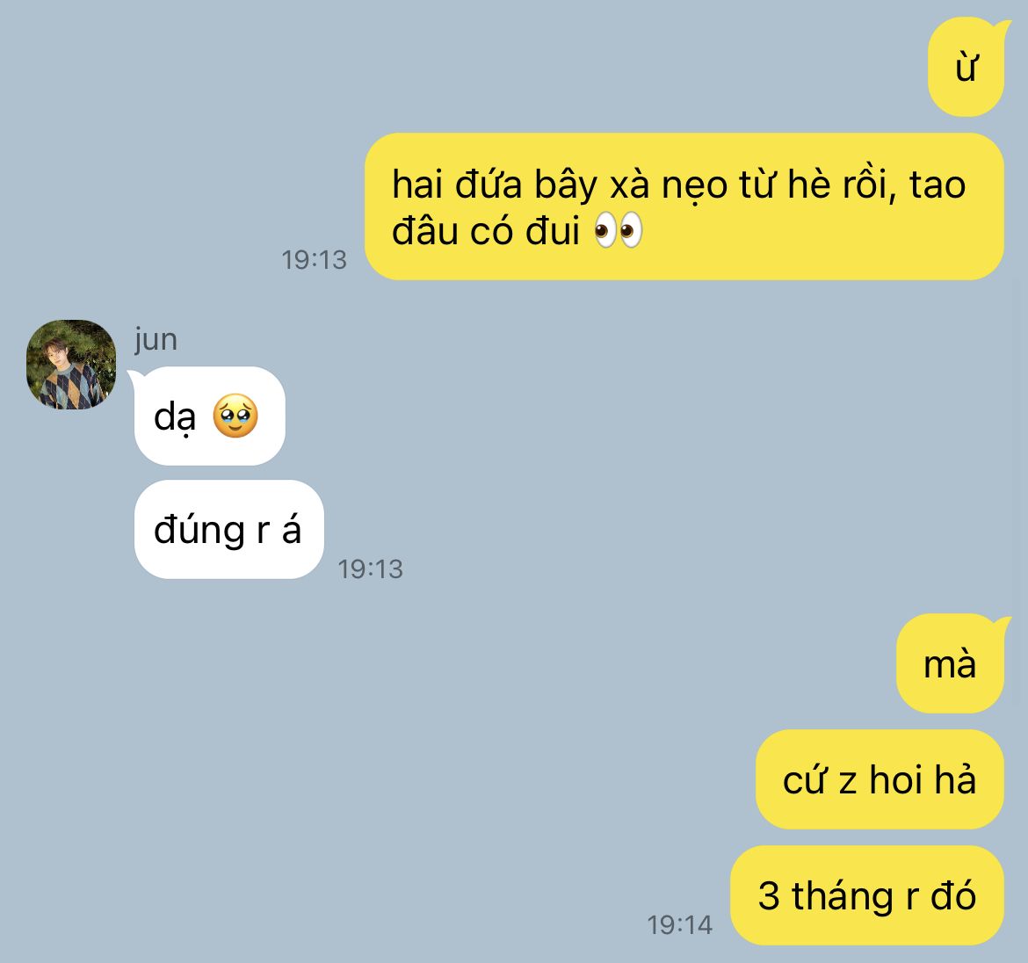Click the eyes emoji in yellow bubble
Image resolution: width=1028 pixels, height=963 pixels.
tap(619, 231)
